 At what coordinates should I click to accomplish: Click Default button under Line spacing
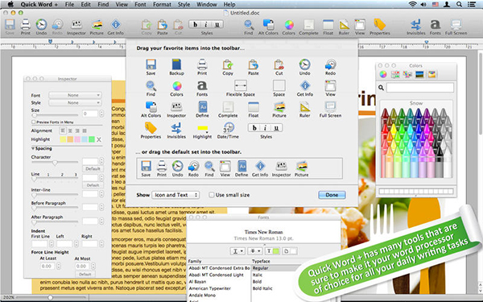click(93, 185)
